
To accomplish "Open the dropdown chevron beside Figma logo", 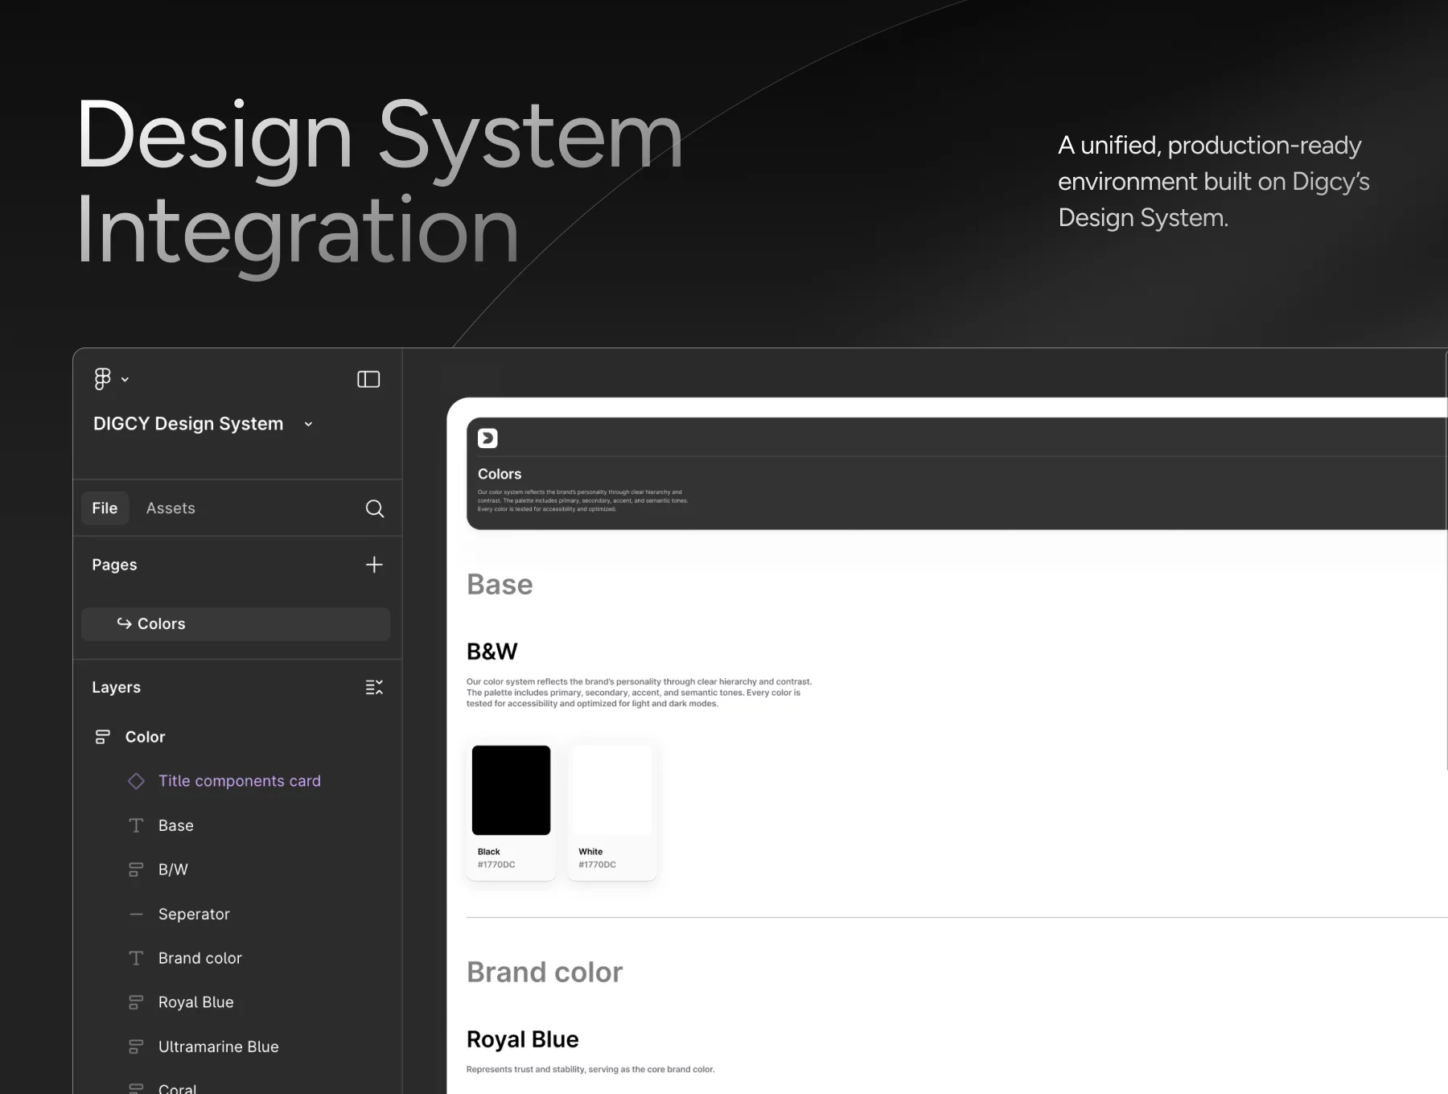I will (x=125, y=380).
